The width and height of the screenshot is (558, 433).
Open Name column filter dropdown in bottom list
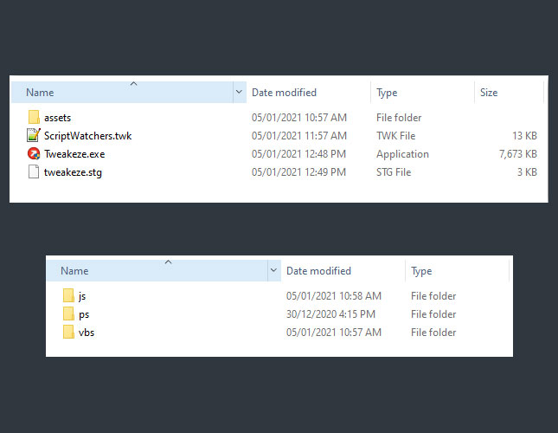[x=273, y=271]
